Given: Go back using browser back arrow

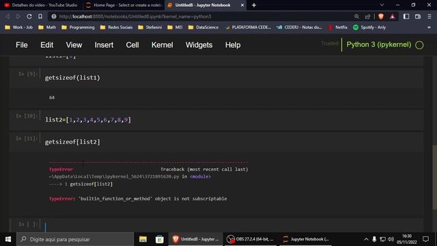Looking at the screenshot, I should [x=8, y=16].
